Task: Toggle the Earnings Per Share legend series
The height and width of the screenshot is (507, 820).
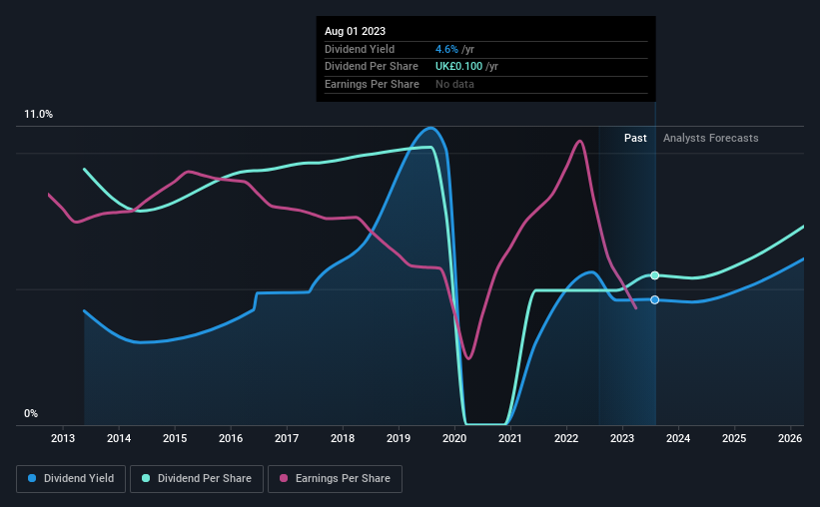Action: coord(335,479)
